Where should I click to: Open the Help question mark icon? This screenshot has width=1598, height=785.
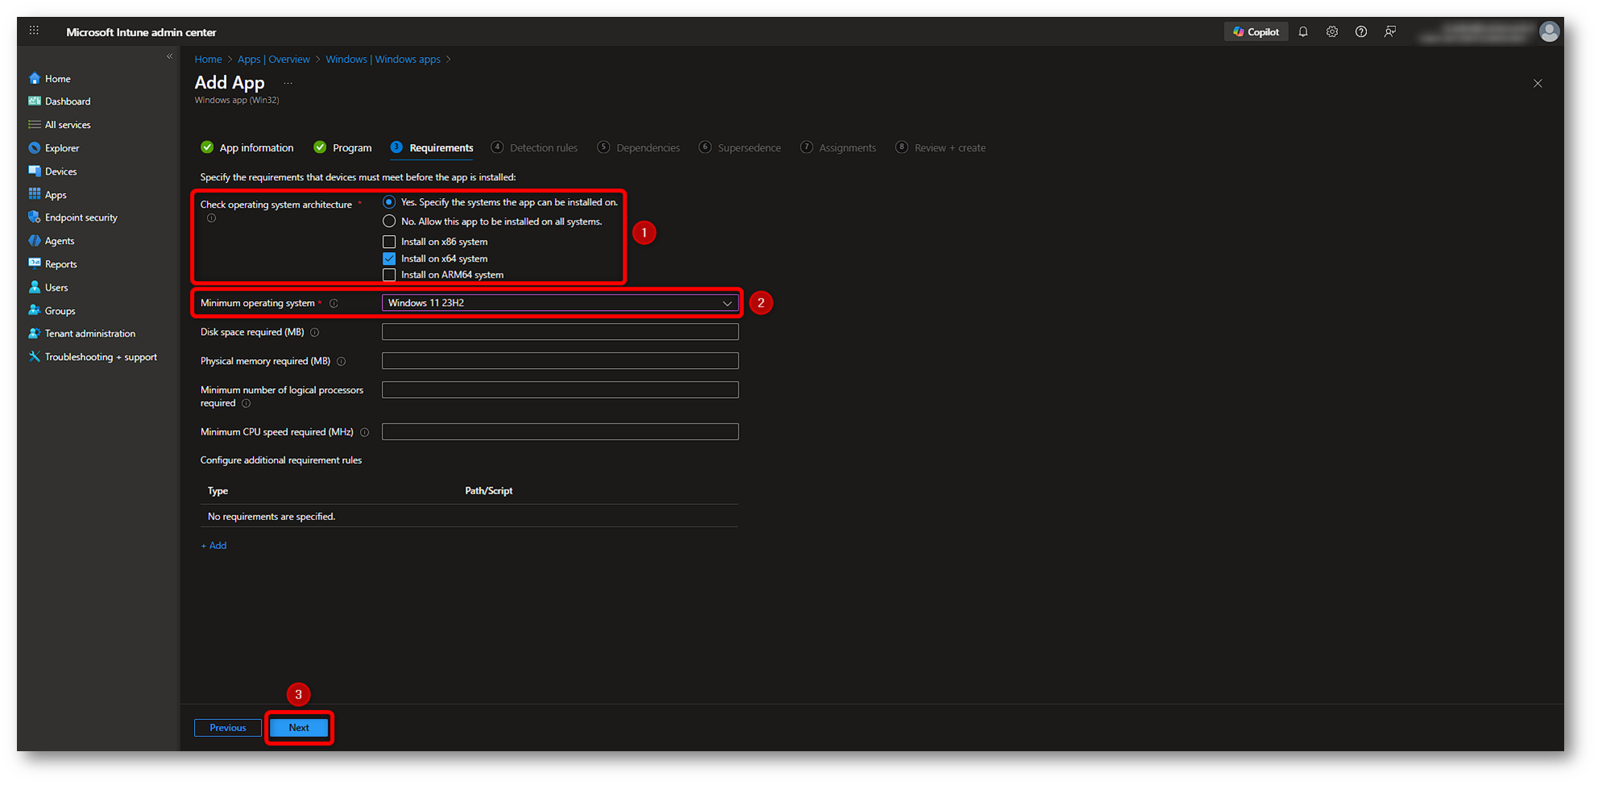tap(1361, 32)
